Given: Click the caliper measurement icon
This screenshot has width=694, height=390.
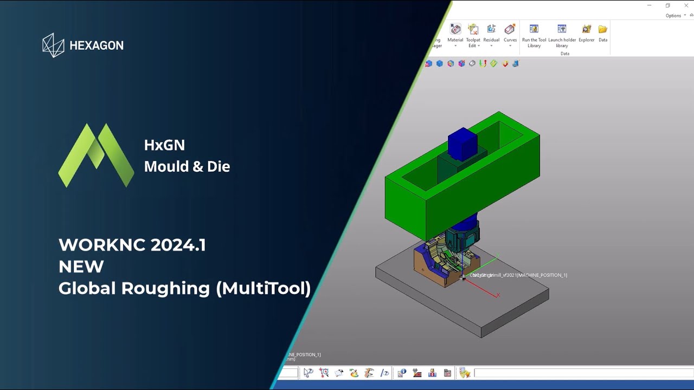Looking at the screenshot, I should [x=369, y=373].
